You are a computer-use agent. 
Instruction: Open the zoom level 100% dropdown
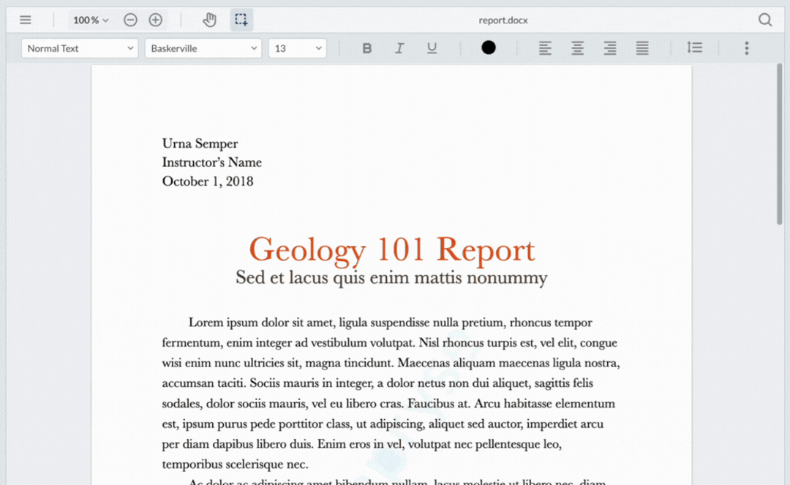point(90,20)
